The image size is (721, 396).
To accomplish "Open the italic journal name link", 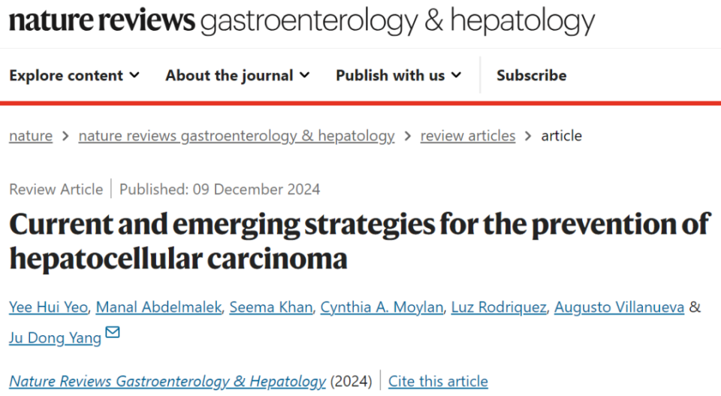I will click(x=167, y=382).
